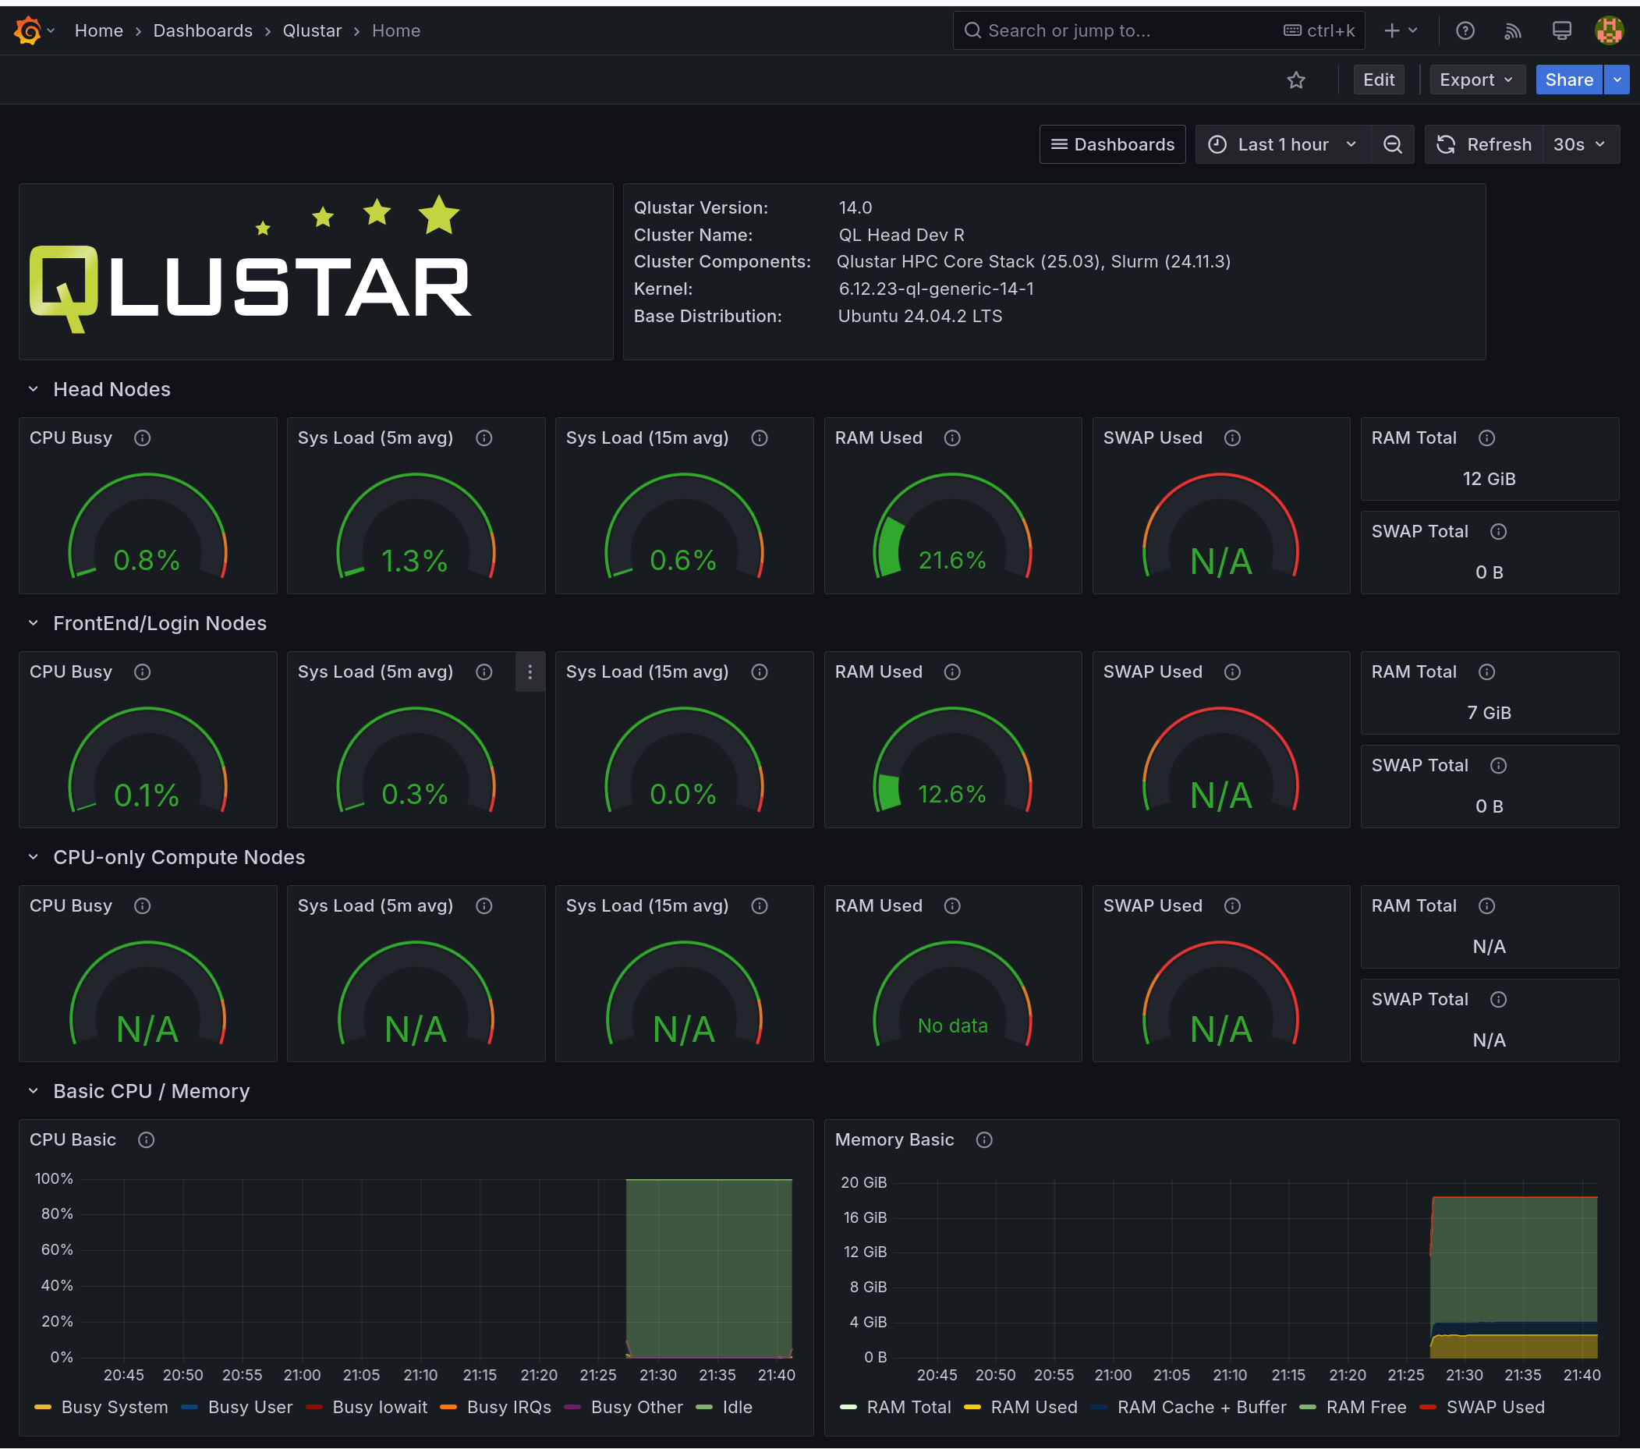Click the help question mark icon
The image size is (1640, 1449).
coord(1465,30)
